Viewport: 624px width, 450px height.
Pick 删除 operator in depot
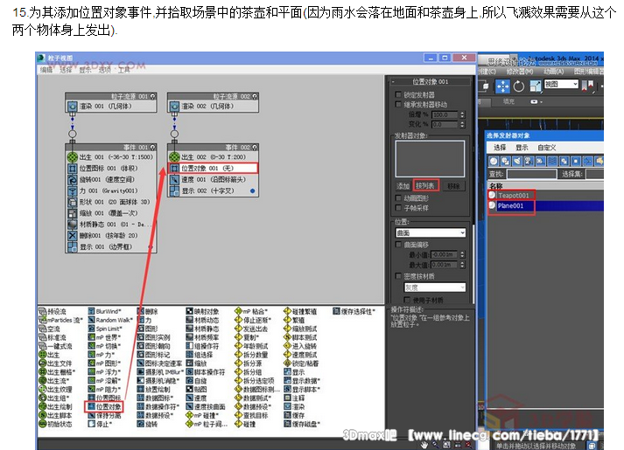tap(148, 311)
